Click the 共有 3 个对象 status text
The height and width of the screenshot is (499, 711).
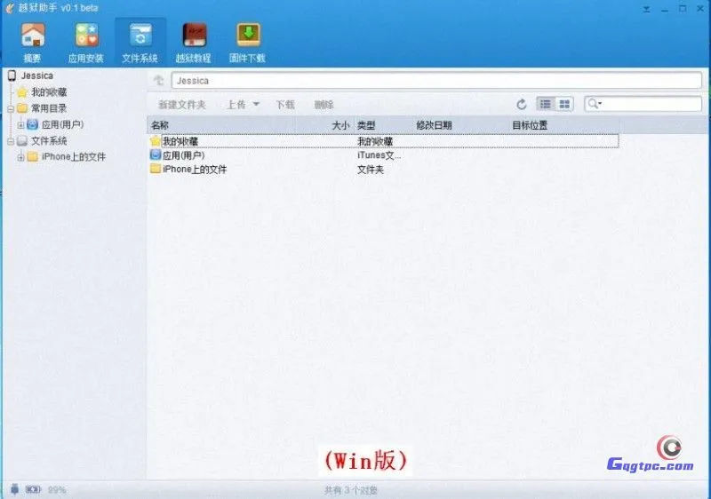click(x=351, y=490)
